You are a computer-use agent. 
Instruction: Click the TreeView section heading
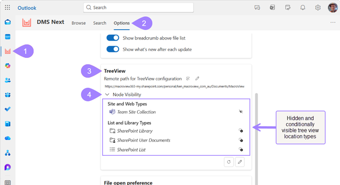[115, 71]
